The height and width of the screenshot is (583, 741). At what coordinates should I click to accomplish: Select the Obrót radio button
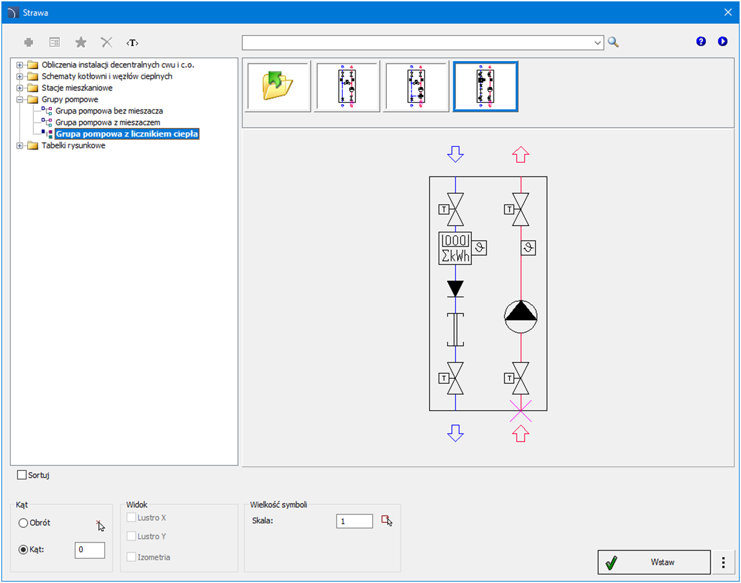[x=23, y=523]
